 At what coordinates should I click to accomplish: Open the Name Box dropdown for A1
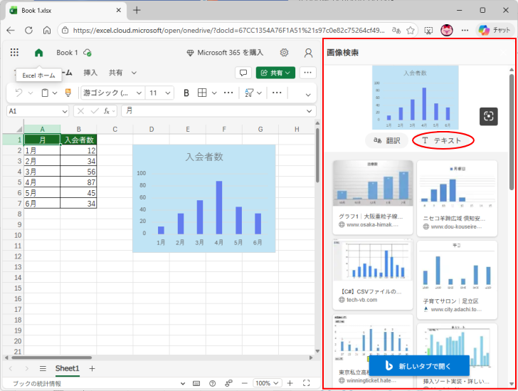coord(64,111)
